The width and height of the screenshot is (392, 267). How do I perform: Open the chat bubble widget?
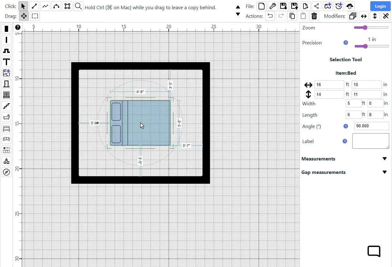tap(374, 251)
